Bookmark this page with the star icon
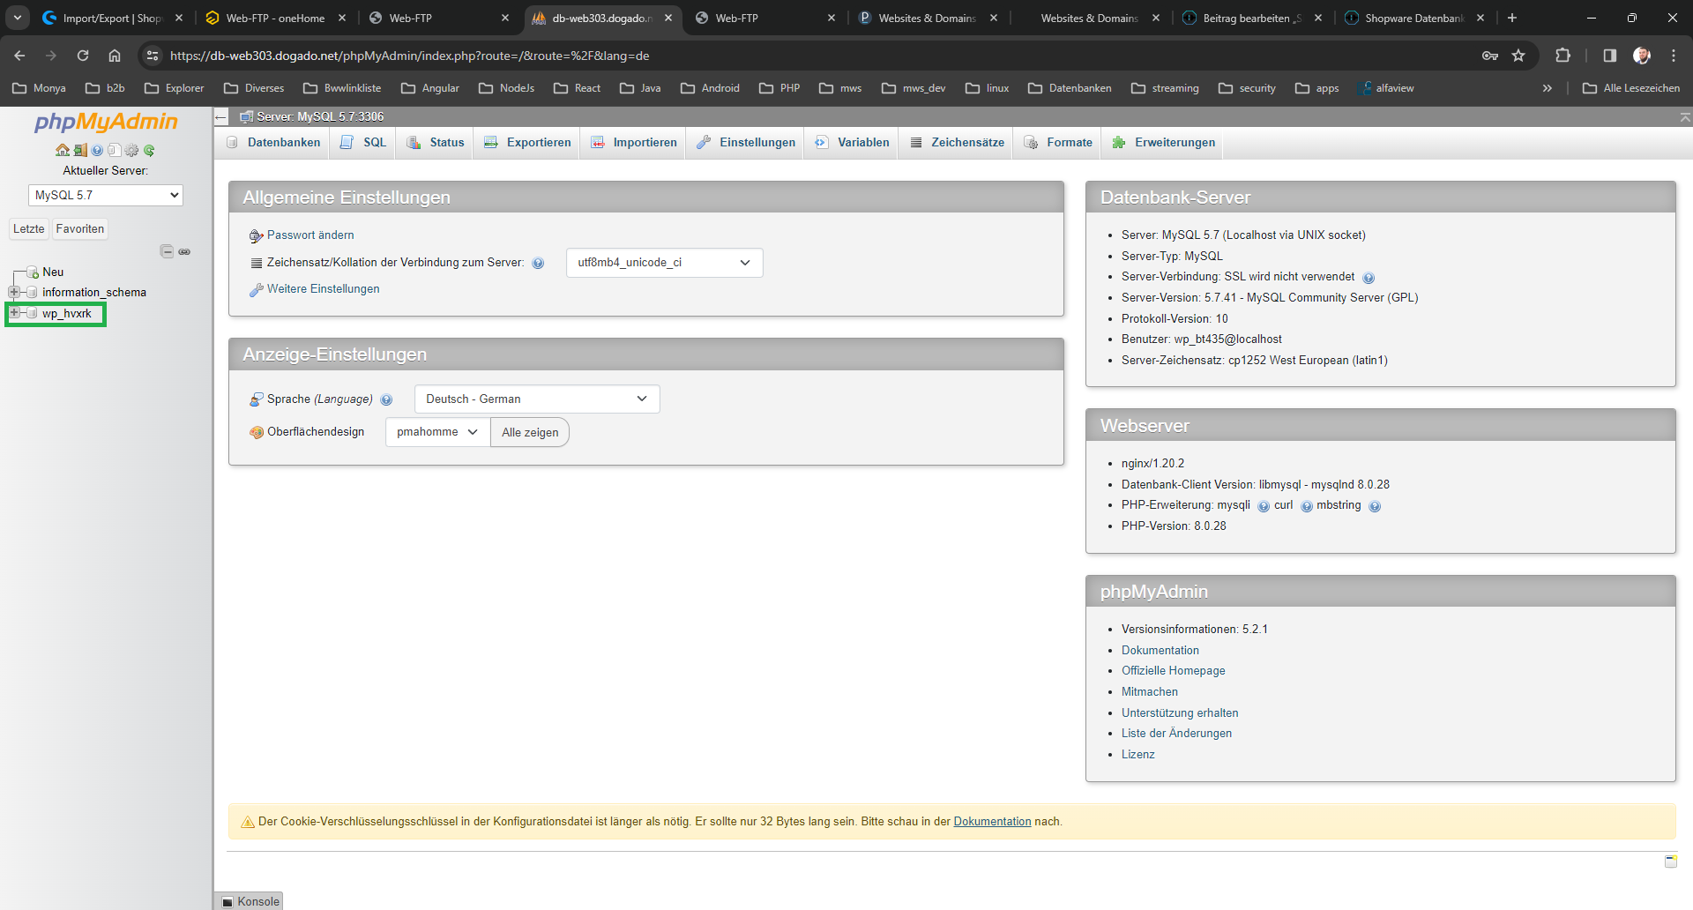The image size is (1693, 910). click(1518, 56)
